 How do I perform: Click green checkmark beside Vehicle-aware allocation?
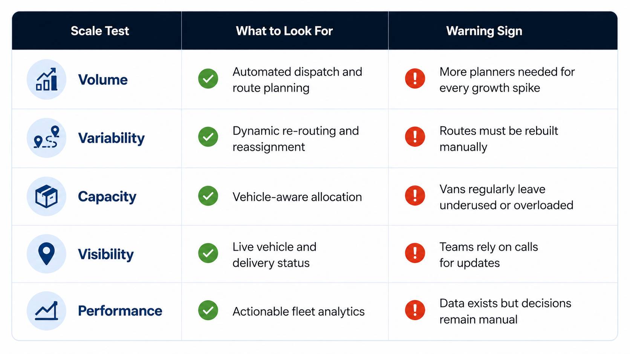(x=208, y=196)
